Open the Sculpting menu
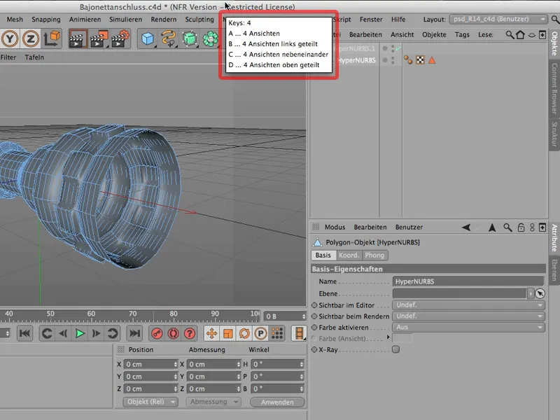Image resolution: width=560 pixels, height=420 pixels. point(199,20)
